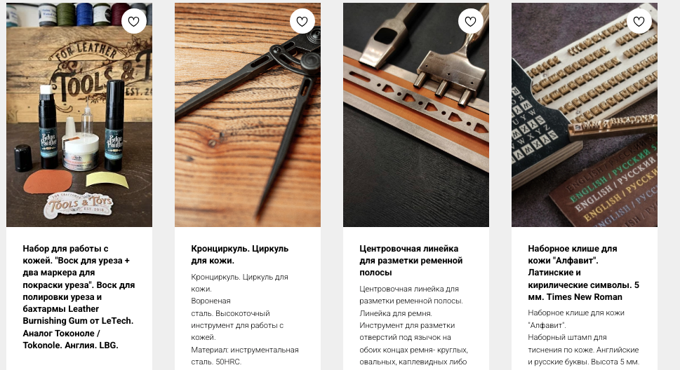The width and height of the screenshot is (680, 370).
Task: Click the compass hinge knob in the photo
Action: [306, 61]
